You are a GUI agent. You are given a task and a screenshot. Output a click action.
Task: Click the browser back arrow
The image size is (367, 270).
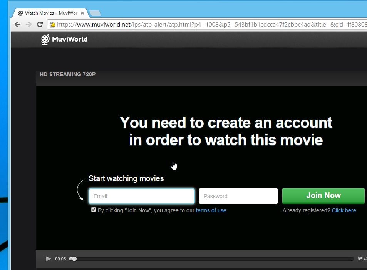18,24
